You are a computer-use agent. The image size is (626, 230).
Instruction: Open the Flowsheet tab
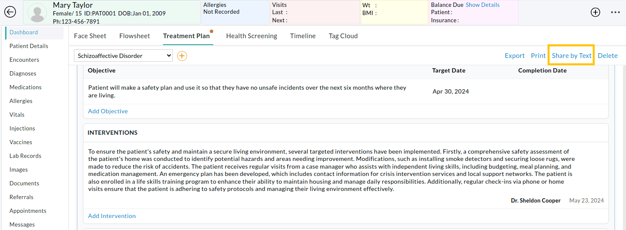point(135,36)
